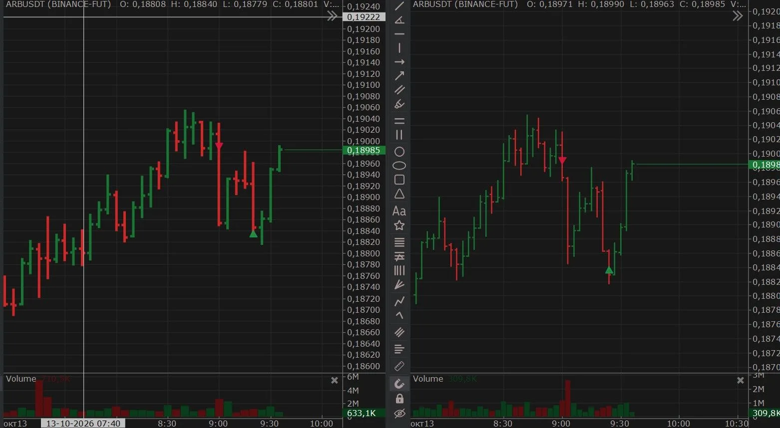
Task: Select the vertical line drawing tool
Action: [x=399, y=48]
